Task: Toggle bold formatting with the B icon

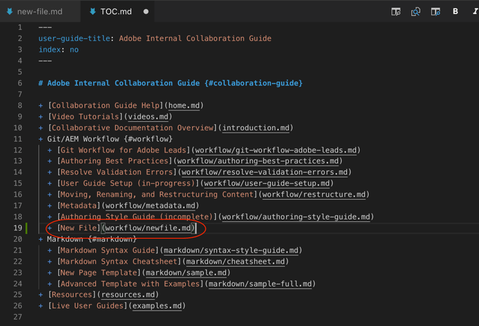Action: coord(455,11)
